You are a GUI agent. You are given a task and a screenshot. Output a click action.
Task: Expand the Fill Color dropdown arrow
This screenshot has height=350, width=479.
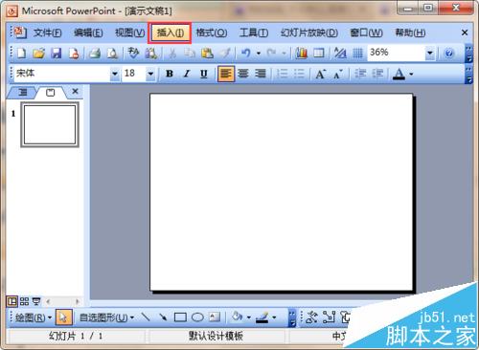pyautogui.click(x=248, y=317)
